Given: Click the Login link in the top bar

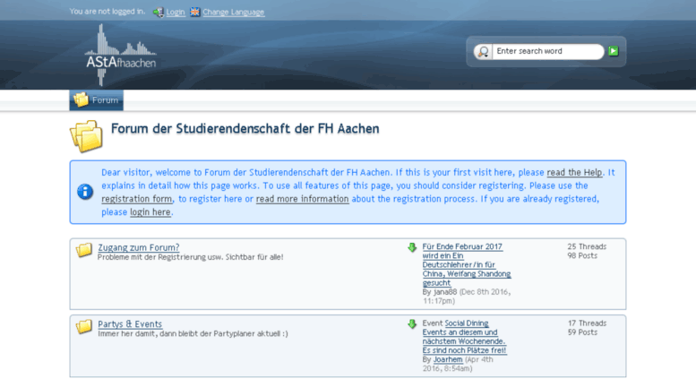Looking at the screenshot, I should [176, 12].
